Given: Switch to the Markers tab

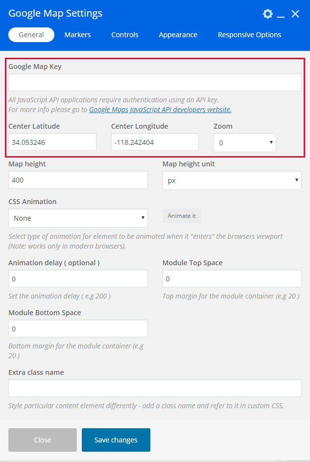Looking at the screenshot, I should (x=77, y=35).
